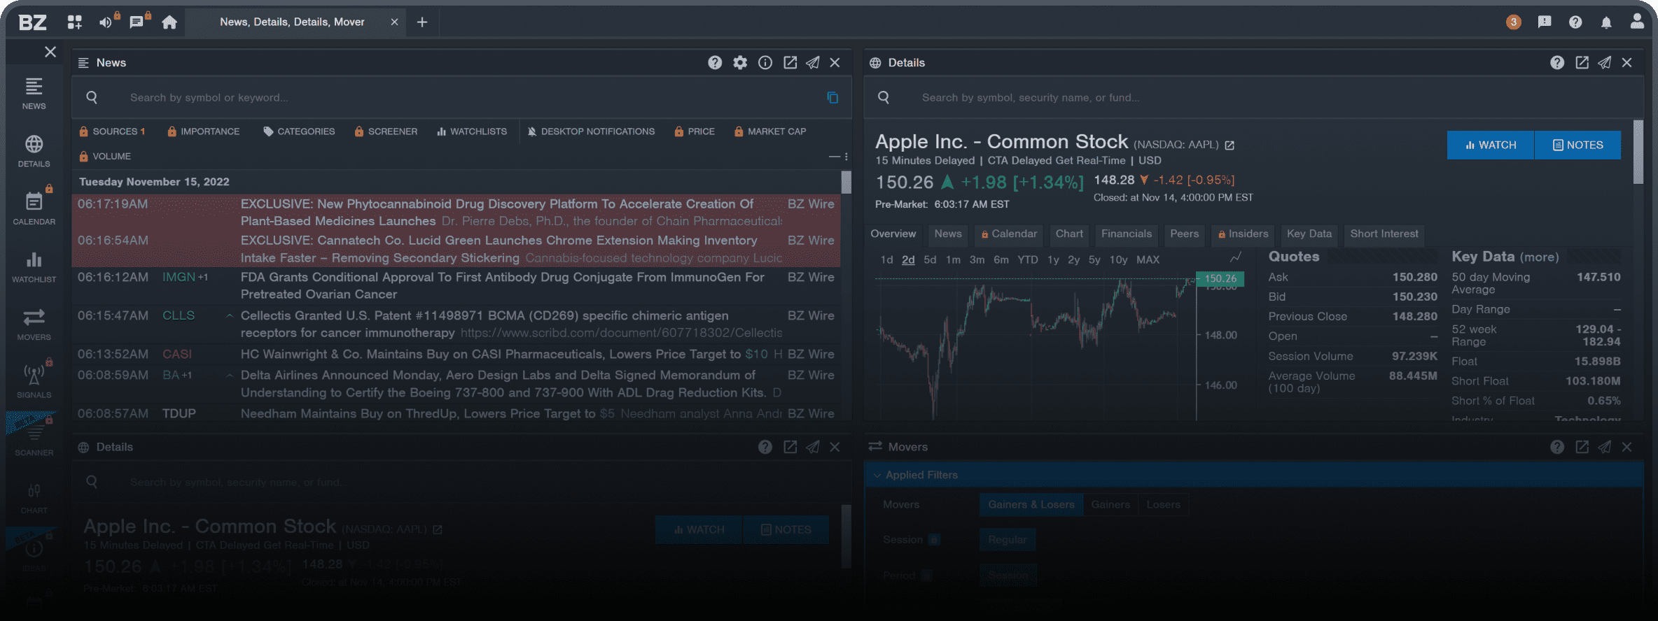Collapse the sidebar with the X icon

(x=50, y=52)
